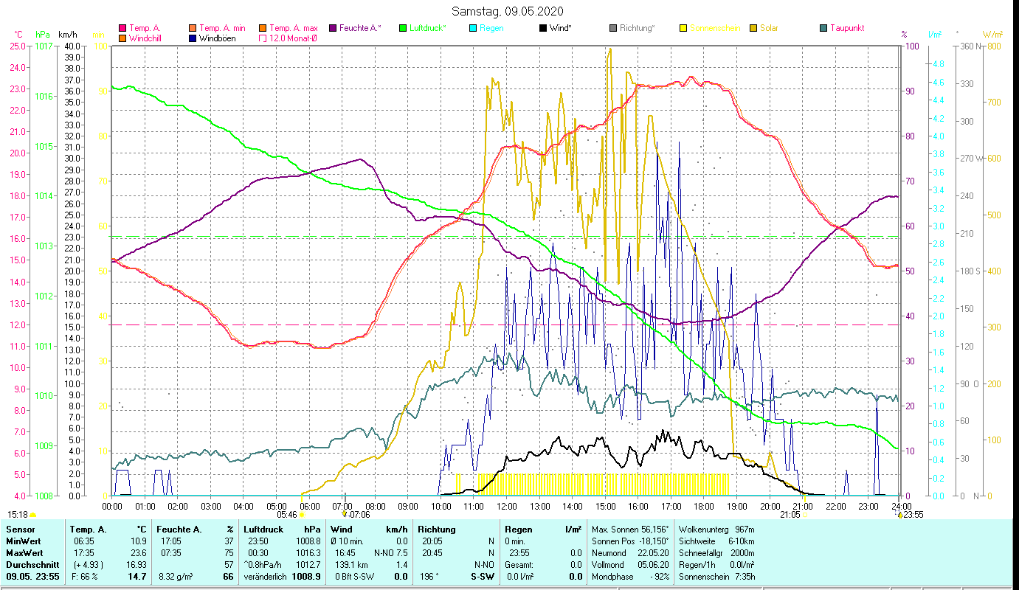Click the wind run value 139.1 km
Viewport: 1019px width, 590px height.
tap(351, 564)
